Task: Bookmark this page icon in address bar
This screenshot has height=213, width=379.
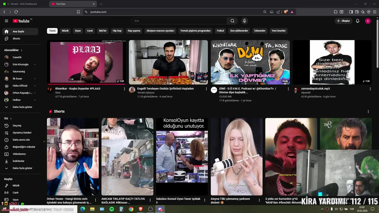Action: pyautogui.click(x=78, y=12)
